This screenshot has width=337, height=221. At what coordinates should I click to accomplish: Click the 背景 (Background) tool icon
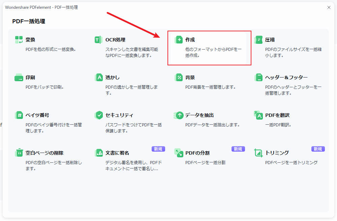(179, 77)
